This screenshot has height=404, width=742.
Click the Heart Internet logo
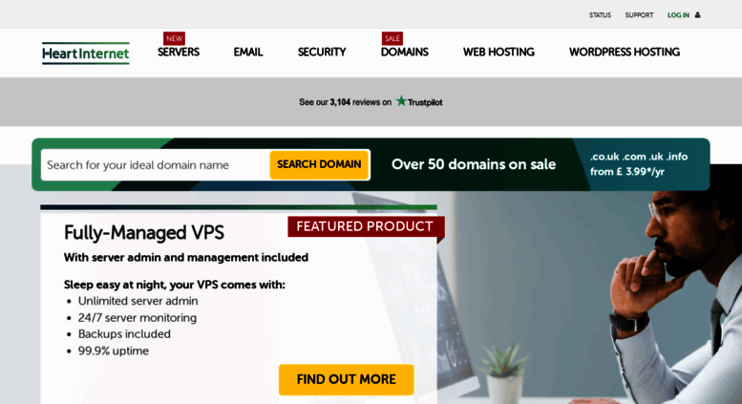point(86,53)
